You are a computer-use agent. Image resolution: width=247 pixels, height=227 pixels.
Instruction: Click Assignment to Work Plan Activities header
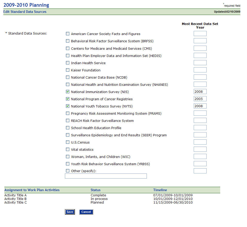click(32, 190)
